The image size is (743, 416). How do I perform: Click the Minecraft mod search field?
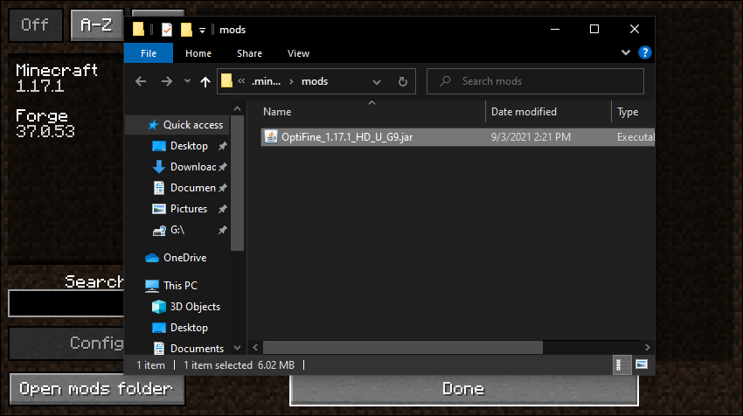click(66, 303)
